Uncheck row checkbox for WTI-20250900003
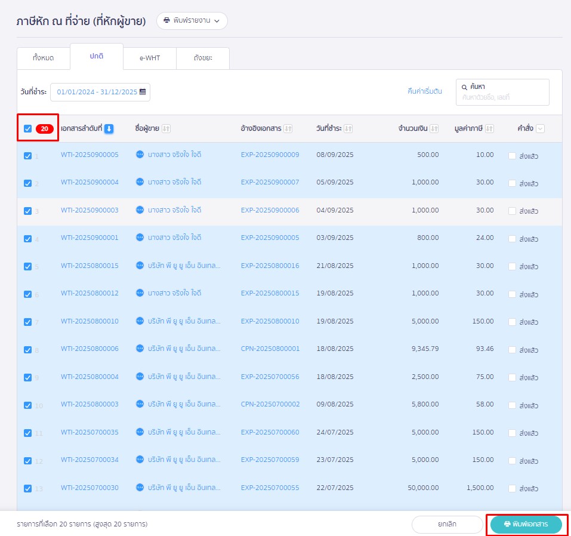The image size is (571, 536). 27,211
